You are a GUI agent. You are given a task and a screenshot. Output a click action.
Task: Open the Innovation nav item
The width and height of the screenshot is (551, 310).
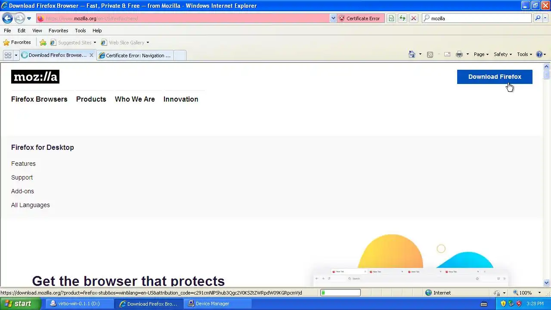point(181,99)
